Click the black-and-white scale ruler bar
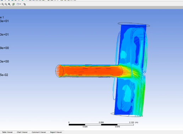The image size is (183, 134). click(101, 124)
